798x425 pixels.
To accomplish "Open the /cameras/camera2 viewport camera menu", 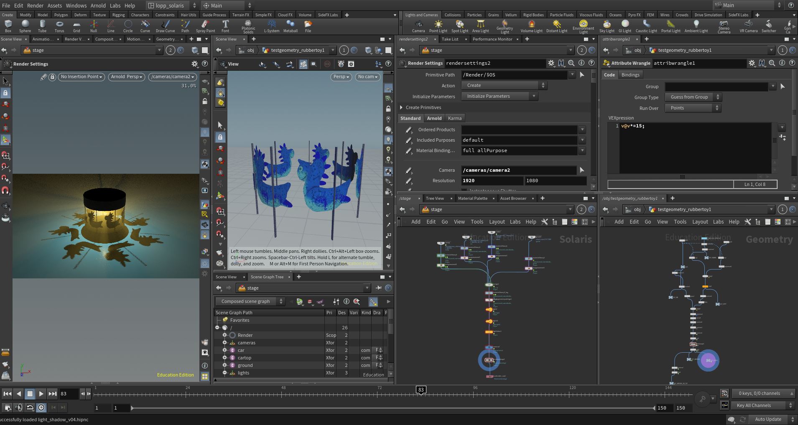I will coord(173,77).
